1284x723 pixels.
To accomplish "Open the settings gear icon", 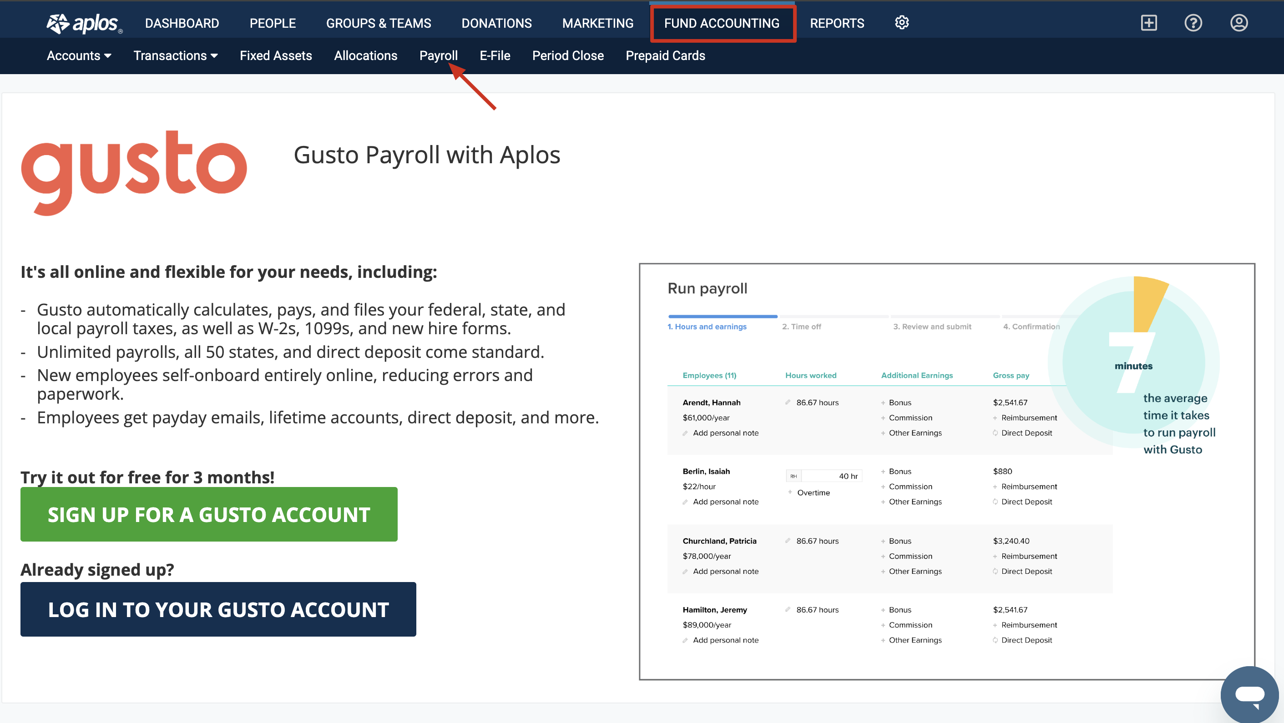I will click(x=902, y=22).
